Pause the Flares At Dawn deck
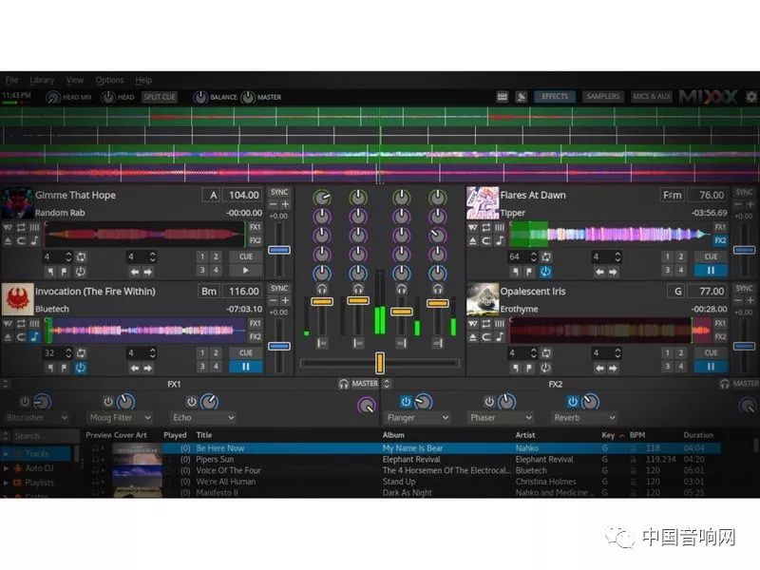This screenshot has height=570, width=760. pyautogui.click(x=711, y=271)
